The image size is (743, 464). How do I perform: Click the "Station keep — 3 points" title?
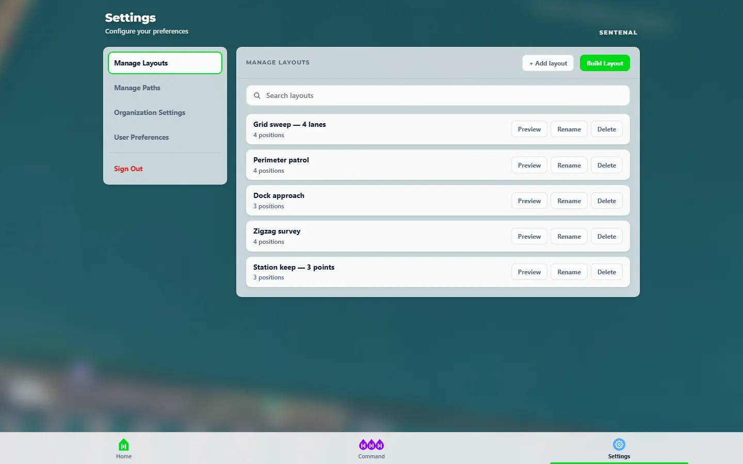[294, 267]
